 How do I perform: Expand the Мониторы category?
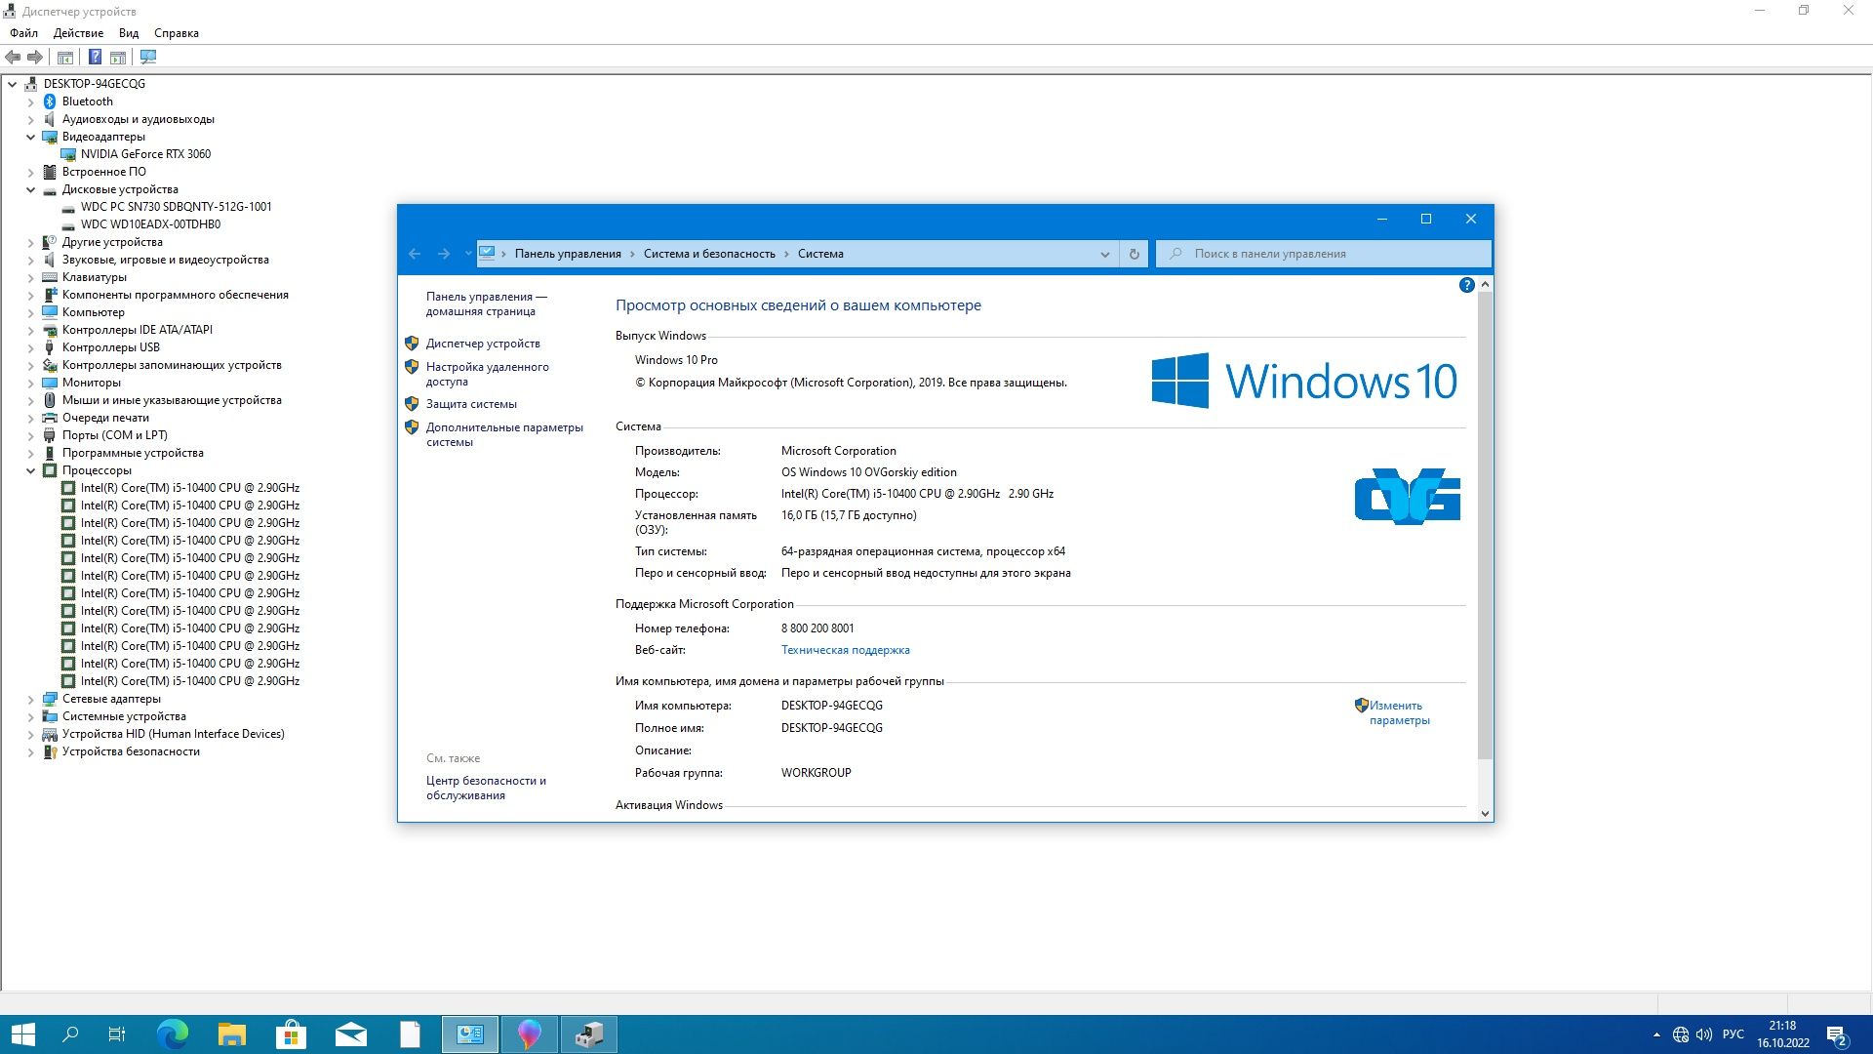point(30,383)
